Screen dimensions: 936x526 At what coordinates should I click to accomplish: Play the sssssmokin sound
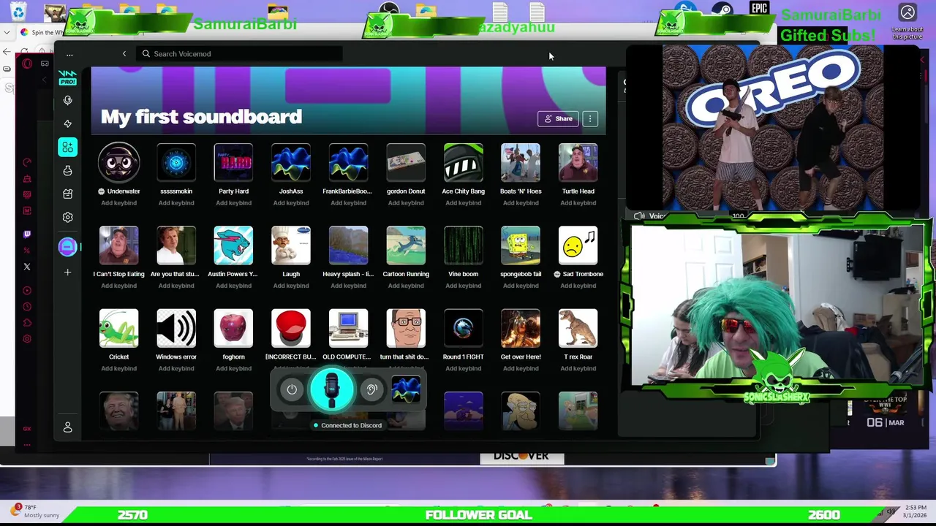tap(176, 162)
